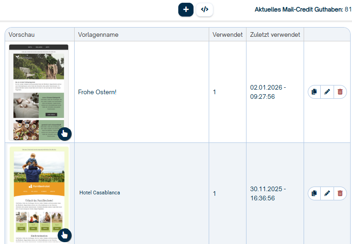Delete the Frohe Ostern! template
The width and height of the screenshot is (352, 244).
340,92
